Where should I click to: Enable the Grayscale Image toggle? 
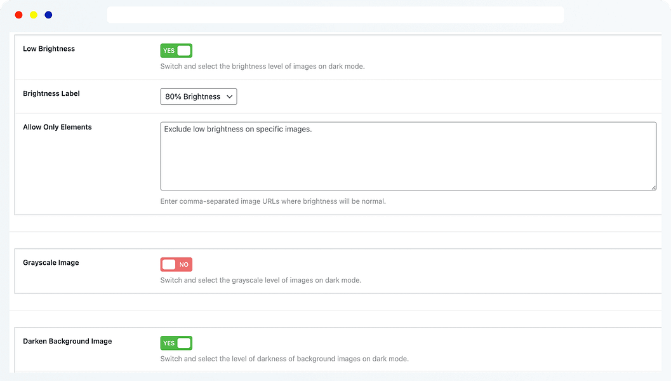[x=176, y=264]
